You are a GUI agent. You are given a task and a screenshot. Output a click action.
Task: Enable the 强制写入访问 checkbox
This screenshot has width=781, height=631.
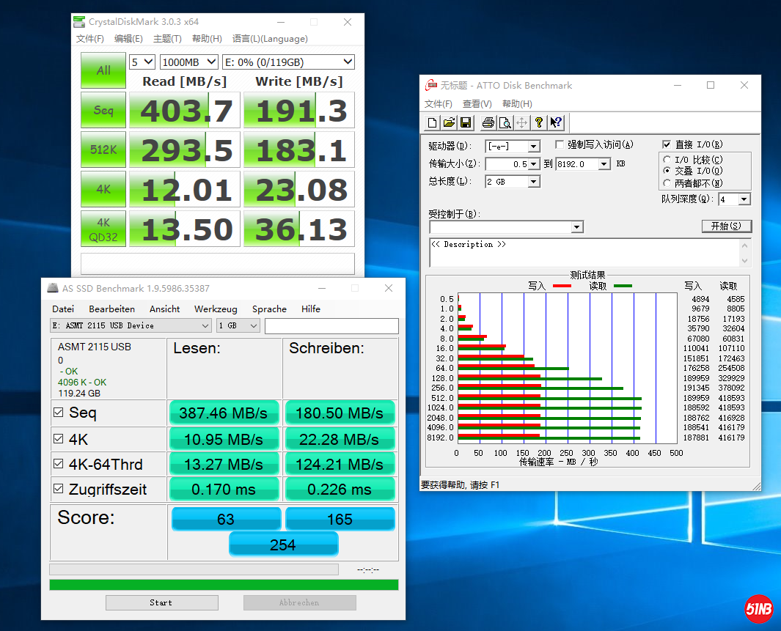tap(560, 145)
